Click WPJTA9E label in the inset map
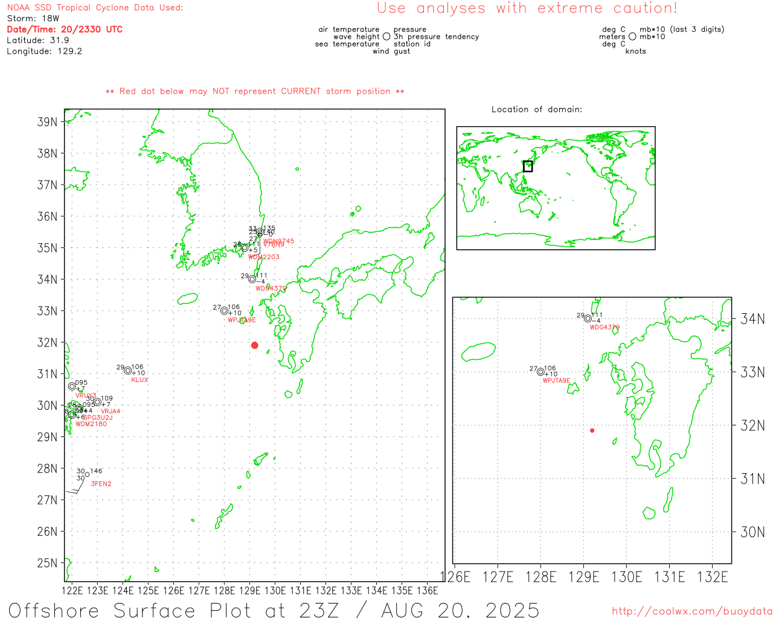The image size is (773, 618). (557, 381)
